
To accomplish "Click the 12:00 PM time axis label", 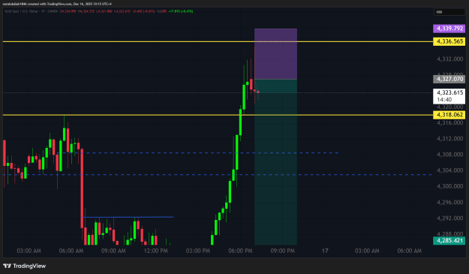I will click(156, 251).
